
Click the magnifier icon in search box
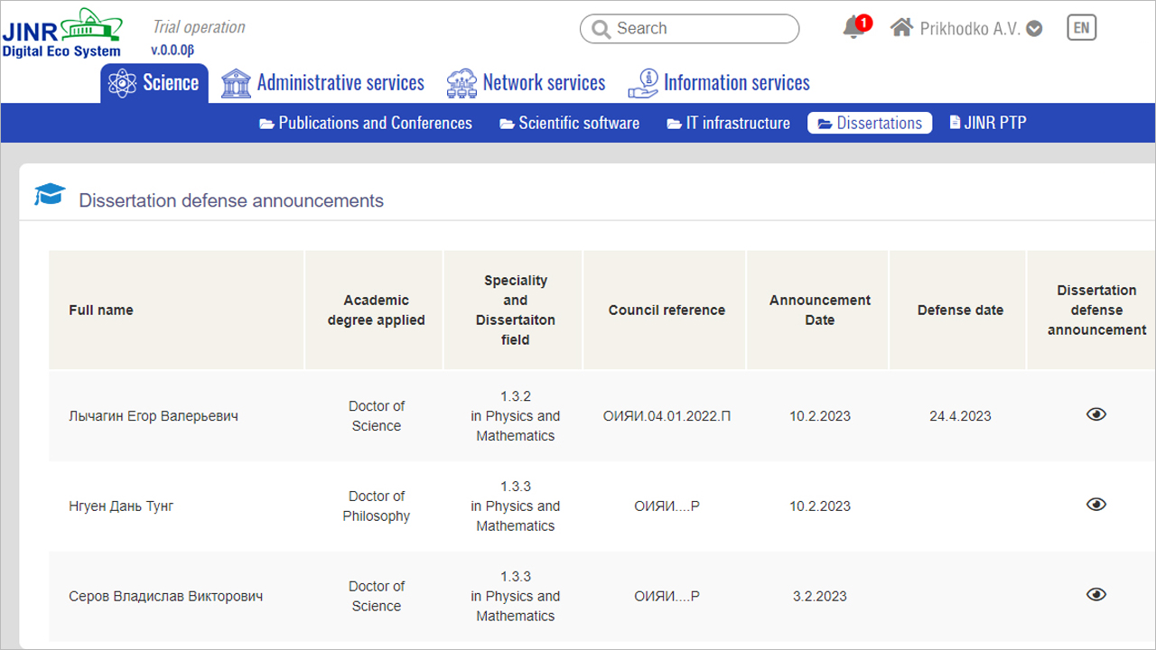(x=601, y=29)
